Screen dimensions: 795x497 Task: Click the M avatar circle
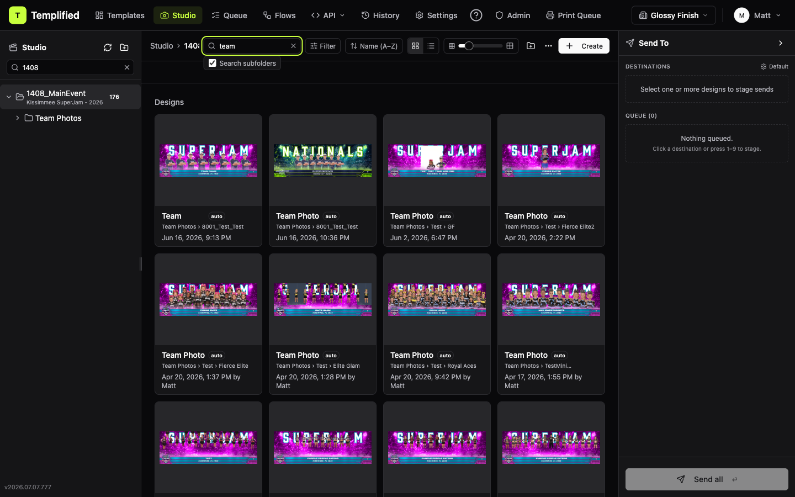[x=741, y=15]
